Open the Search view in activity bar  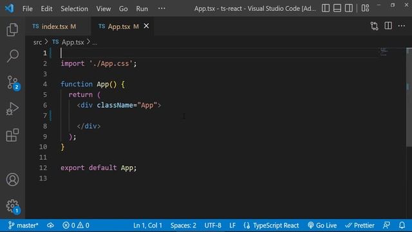coord(12,56)
